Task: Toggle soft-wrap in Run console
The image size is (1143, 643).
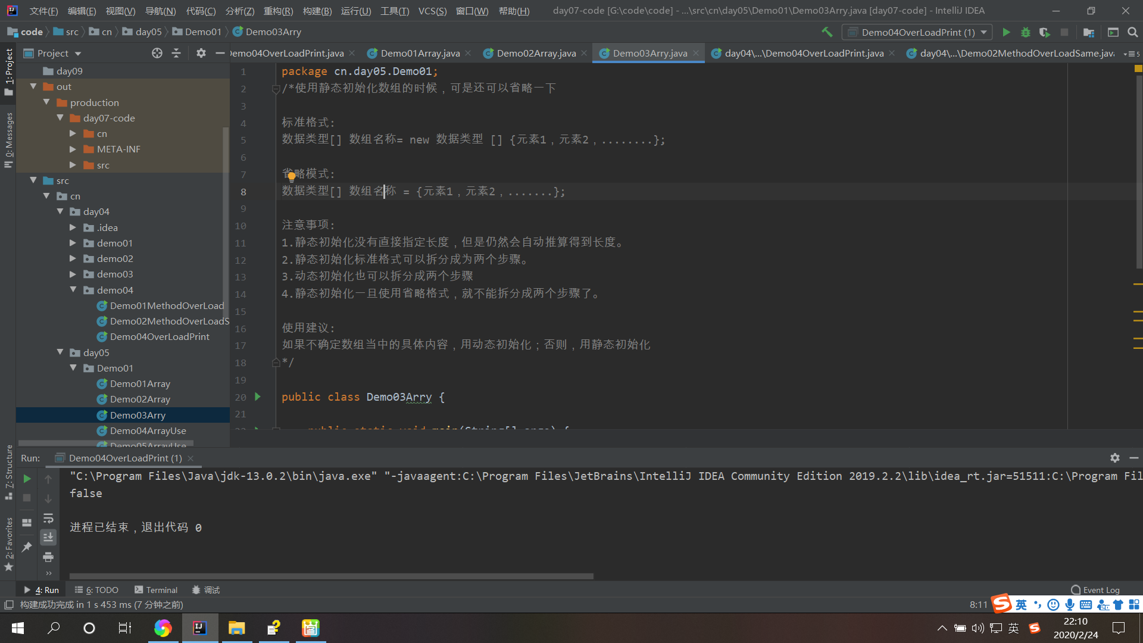Action: 48,518
